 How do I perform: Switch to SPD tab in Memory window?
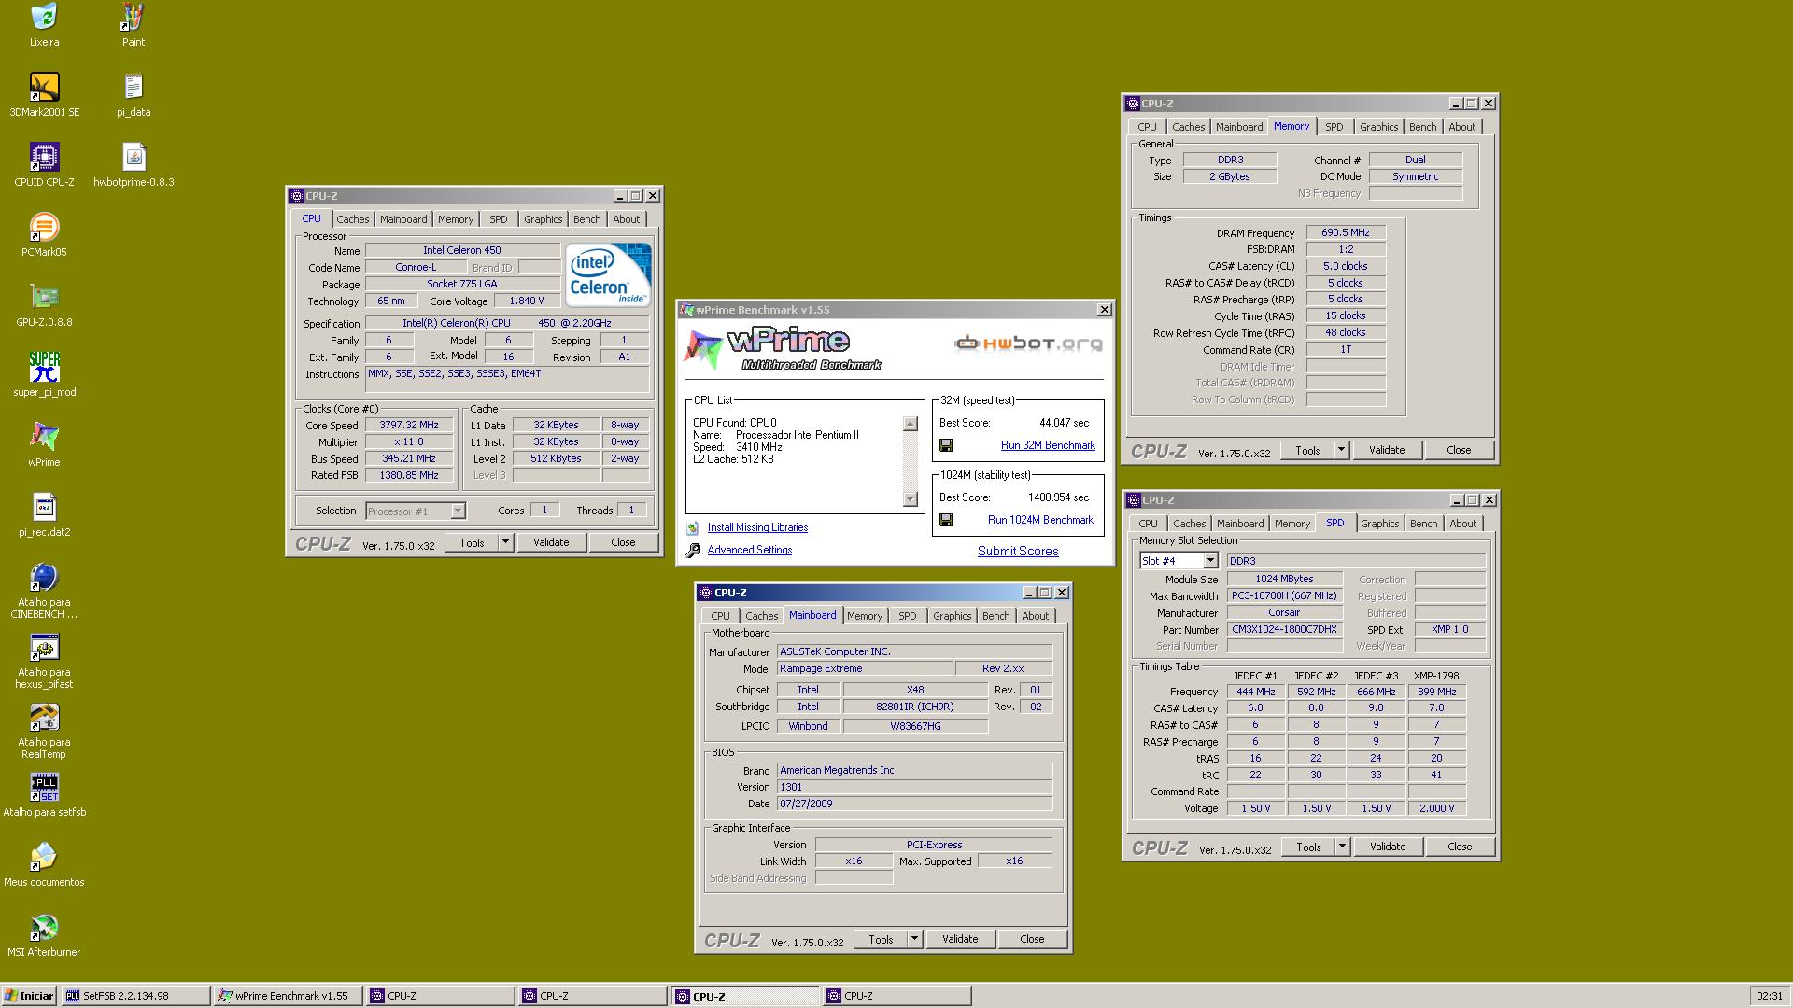pos(1334,127)
